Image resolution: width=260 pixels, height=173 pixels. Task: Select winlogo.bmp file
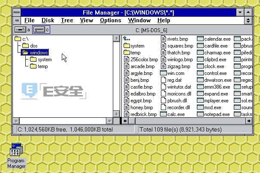pos(177,60)
